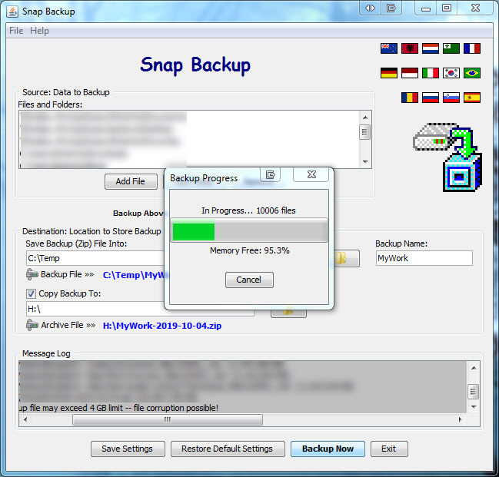Screen dimensions: 499x477
Task: Pick the green Esperanto flag
Action: 451,48
